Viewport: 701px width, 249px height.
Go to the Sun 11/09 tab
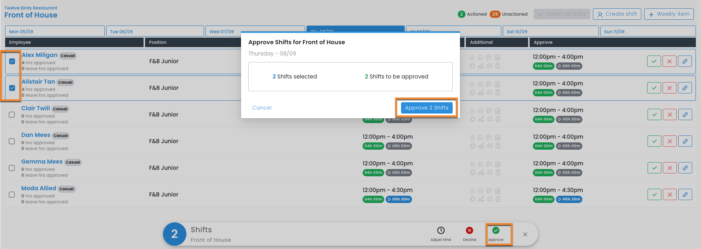click(647, 31)
